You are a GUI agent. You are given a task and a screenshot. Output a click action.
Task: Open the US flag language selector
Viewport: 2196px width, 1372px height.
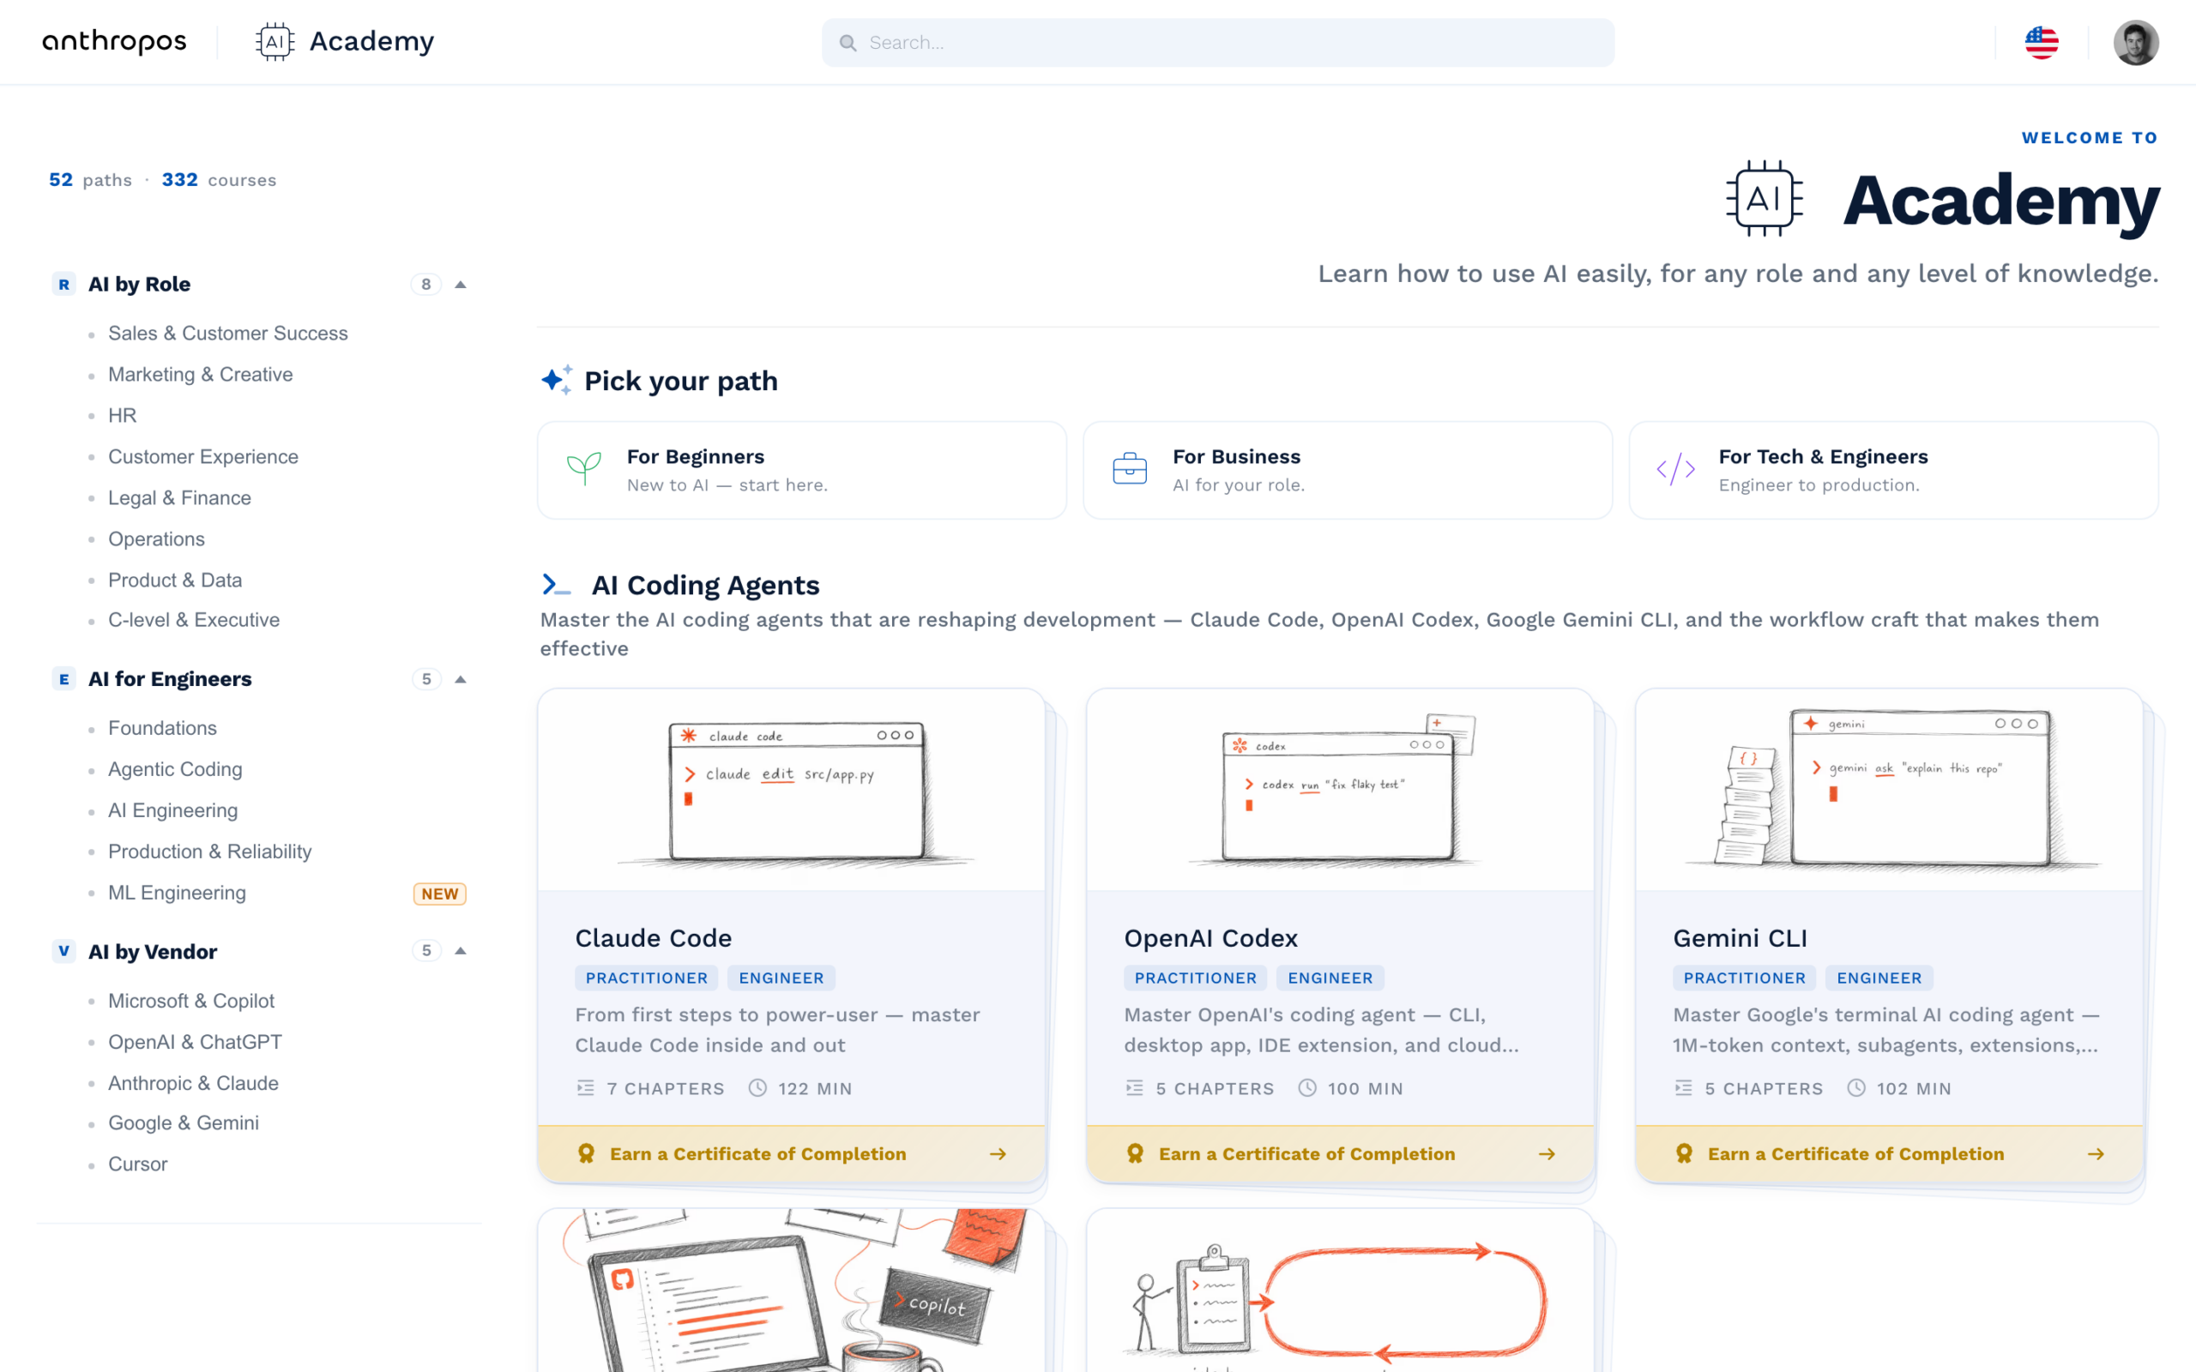tap(2041, 43)
